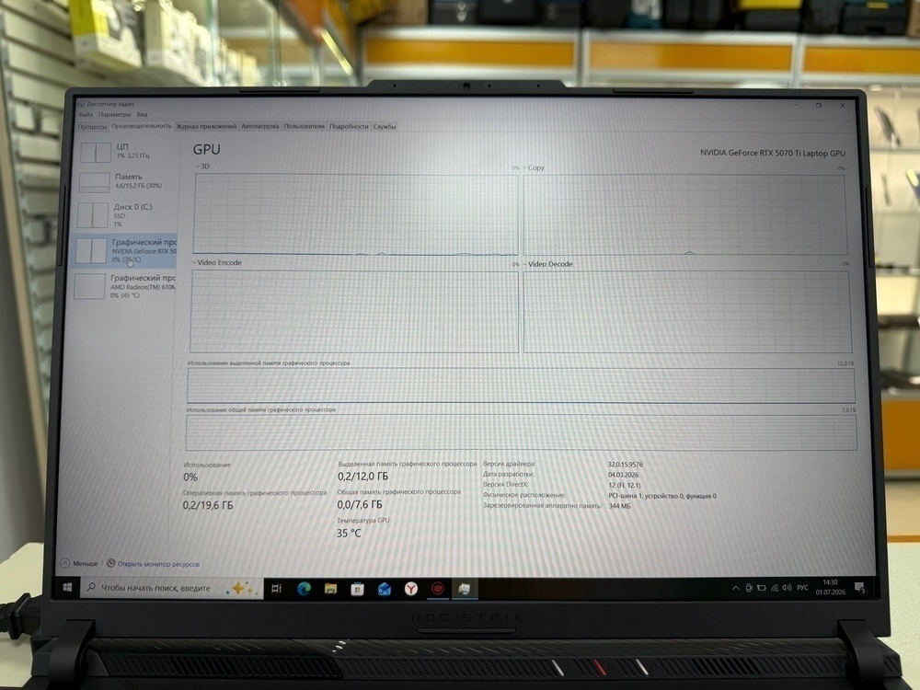Select the Память performance item
920x690 pixels.
[x=126, y=182]
